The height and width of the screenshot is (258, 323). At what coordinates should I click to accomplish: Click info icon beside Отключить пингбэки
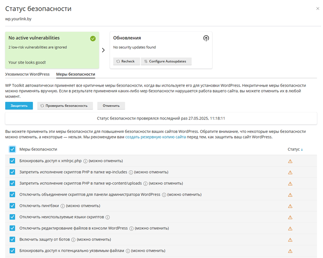coord(63,206)
